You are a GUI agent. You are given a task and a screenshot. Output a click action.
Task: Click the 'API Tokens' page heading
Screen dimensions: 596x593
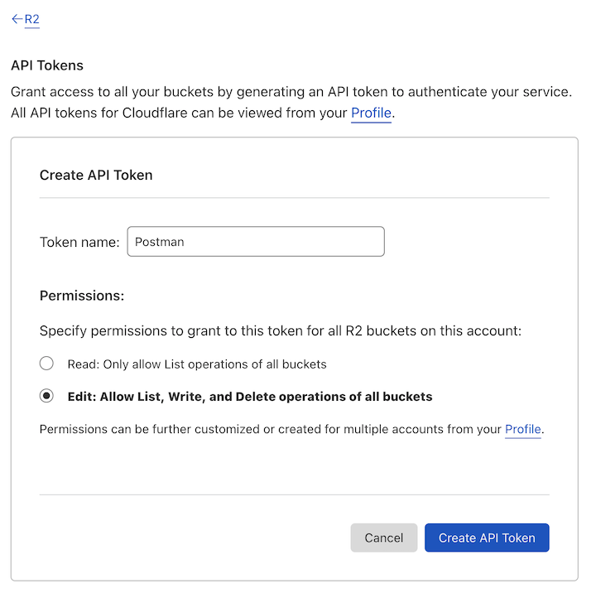(47, 65)
